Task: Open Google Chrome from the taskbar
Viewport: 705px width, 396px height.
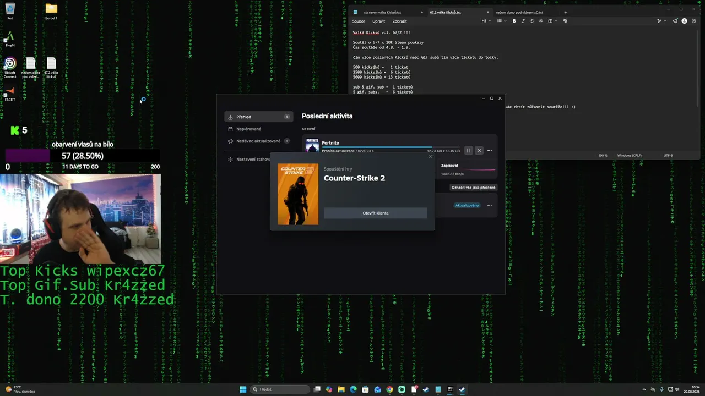Action: coord(389,389)
